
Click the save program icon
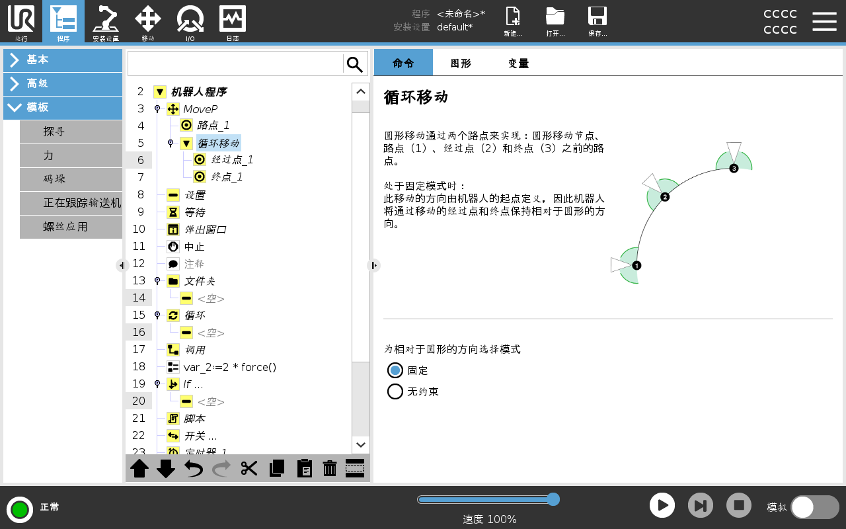(597, 22)
